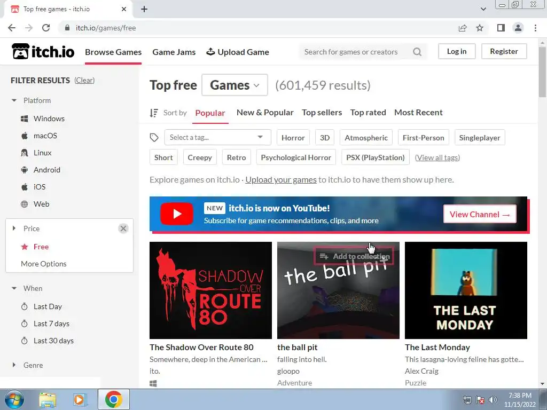Click More Options under Price
The height and width of the screenshot is (410, 547).
44,264
